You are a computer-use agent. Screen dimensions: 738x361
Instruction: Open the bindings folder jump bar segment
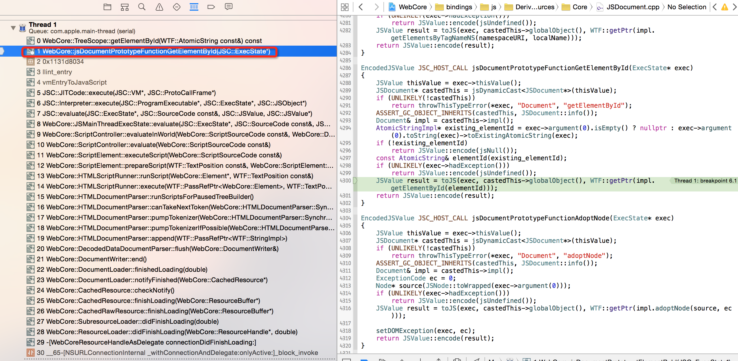tap(454, 7)
